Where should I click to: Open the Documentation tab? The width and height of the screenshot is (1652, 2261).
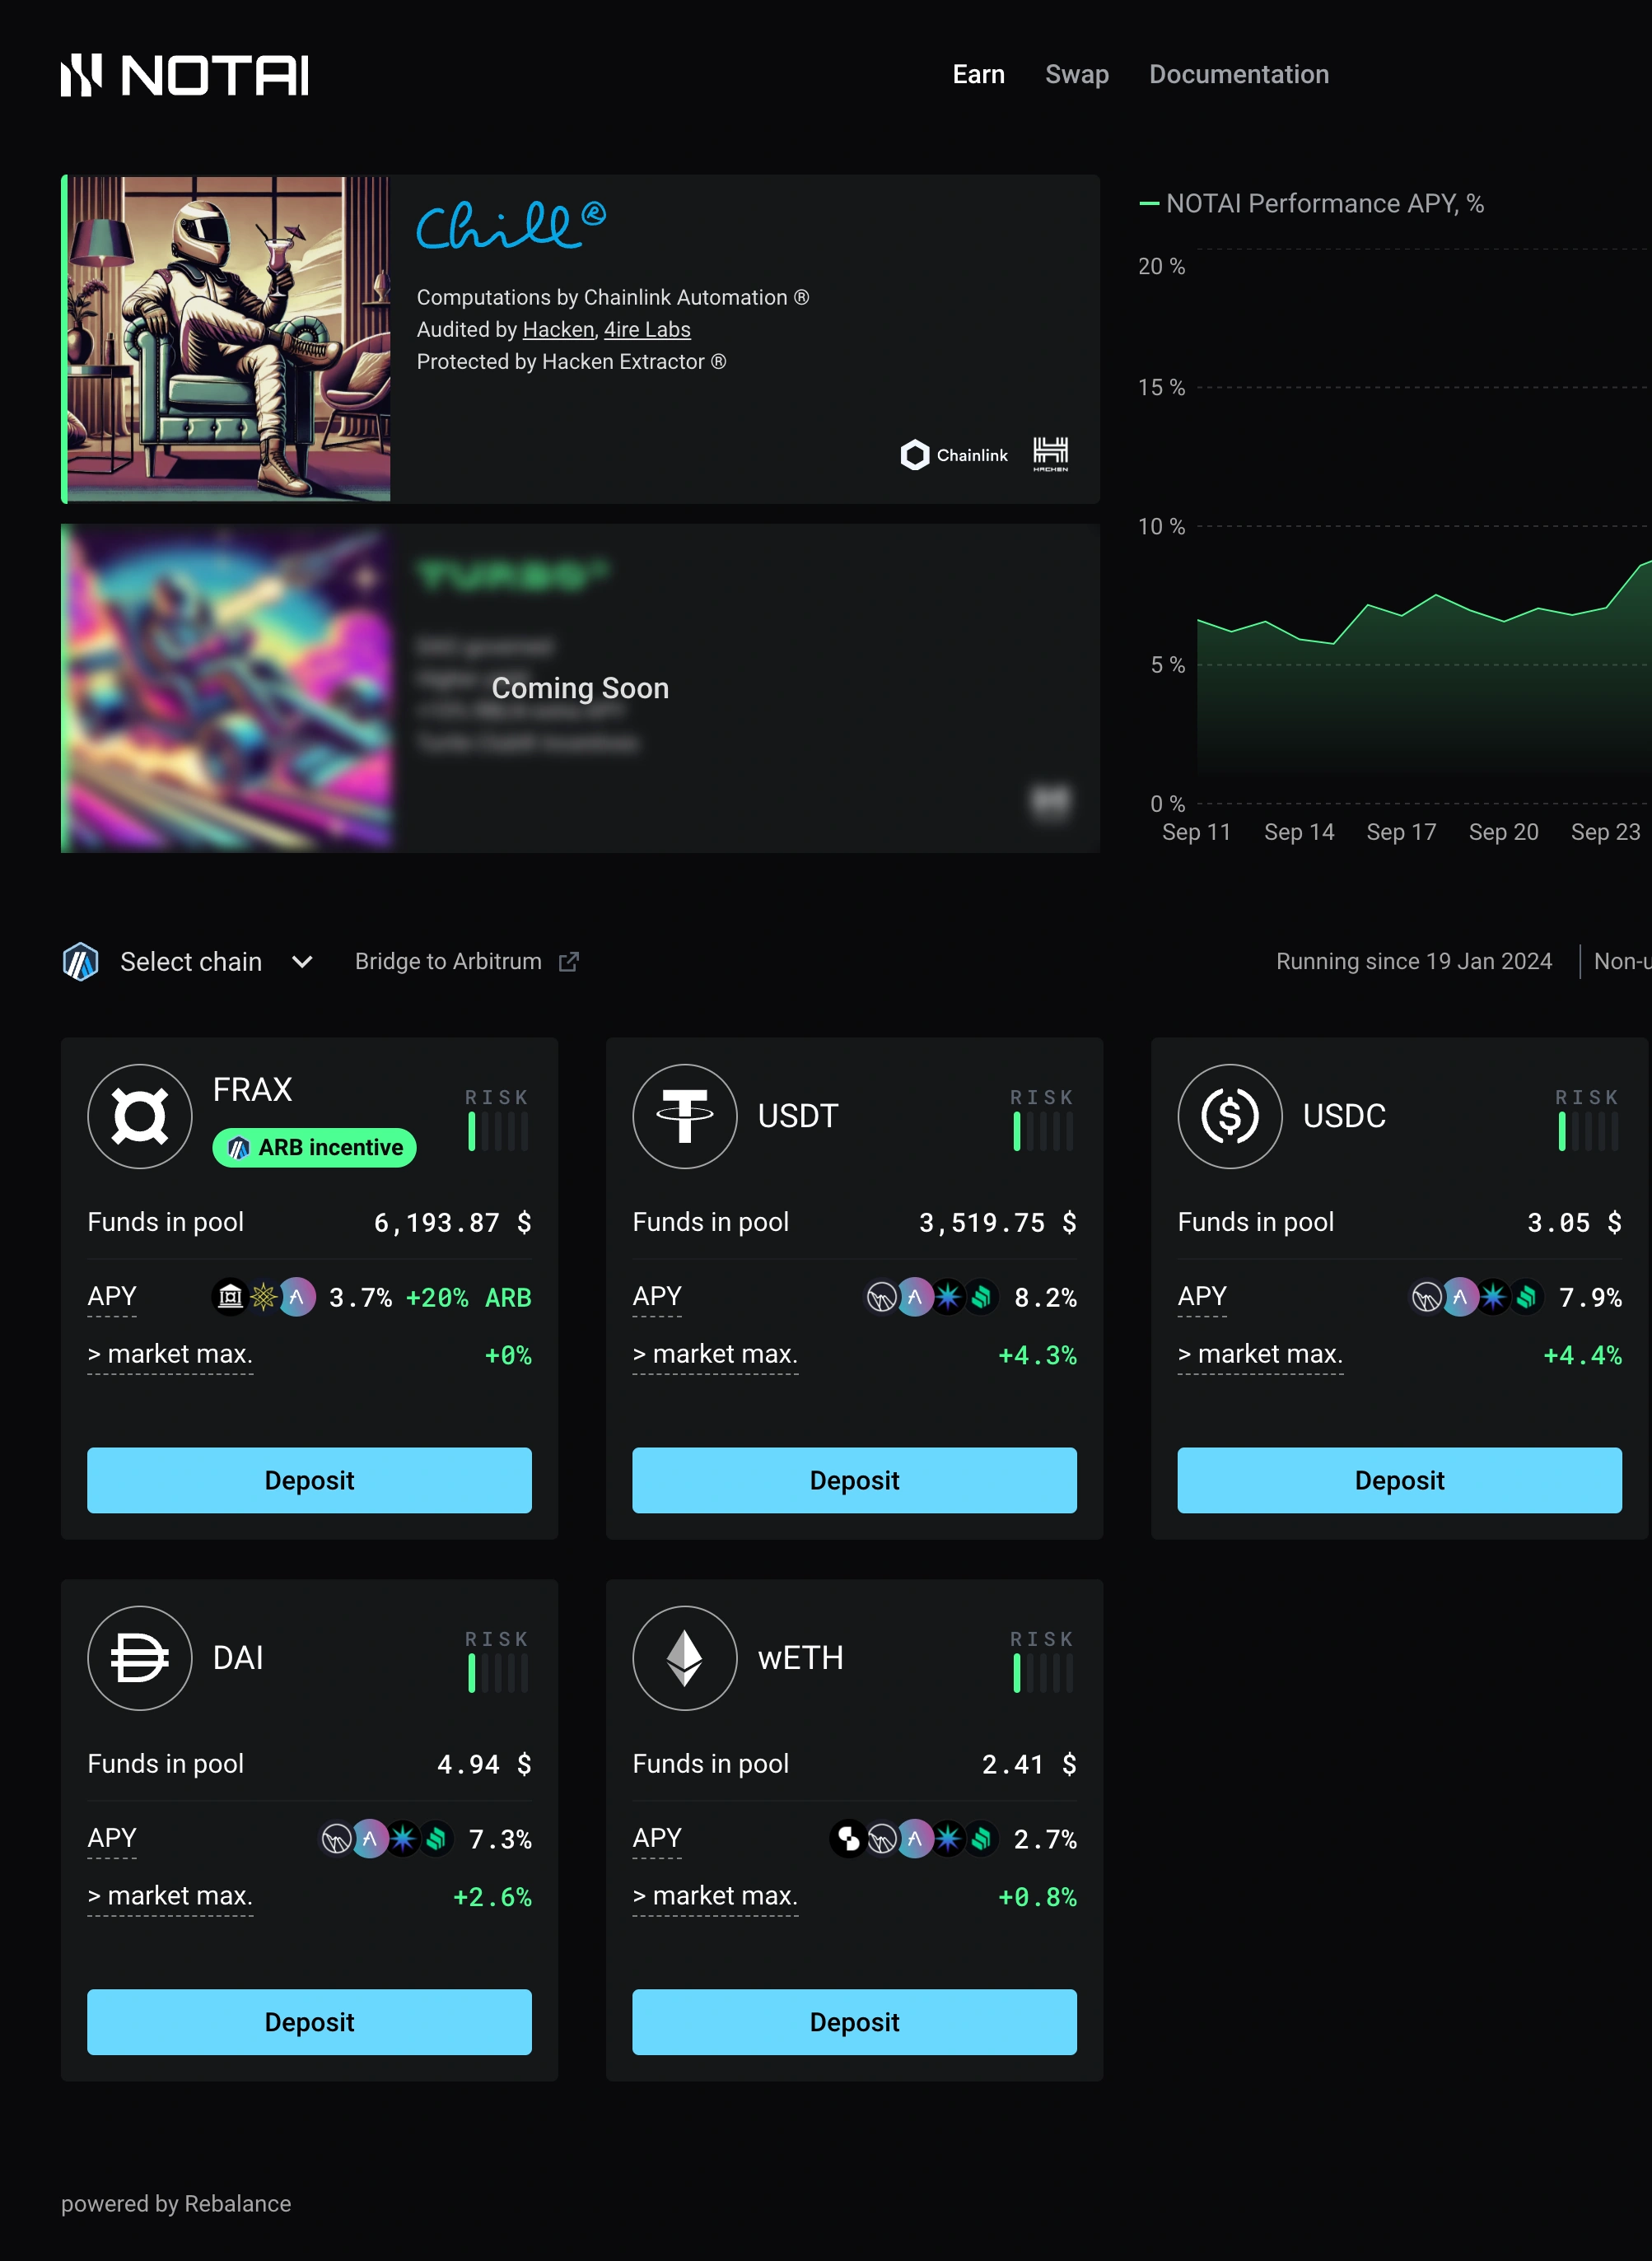(1238, 75)
